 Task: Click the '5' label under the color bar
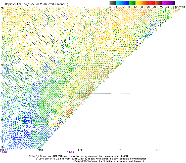tap(116, 7)
